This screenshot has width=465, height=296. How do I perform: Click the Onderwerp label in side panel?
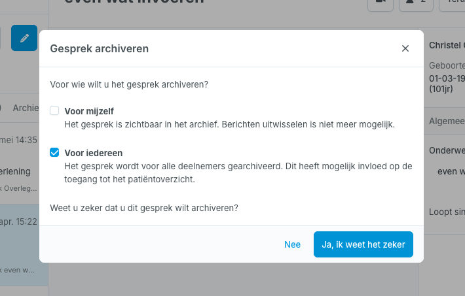click(x=447, y=150)
